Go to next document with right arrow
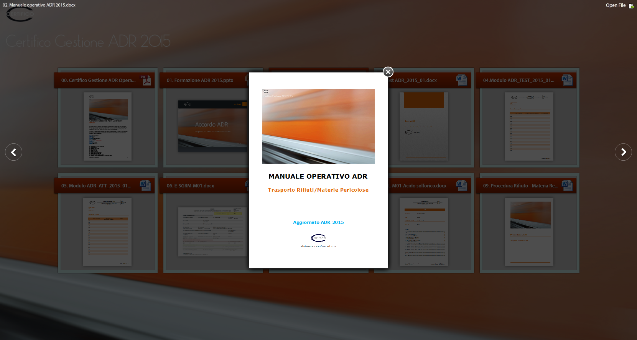The height and width of the screenshot is (340, 637). tap(623, 152)
